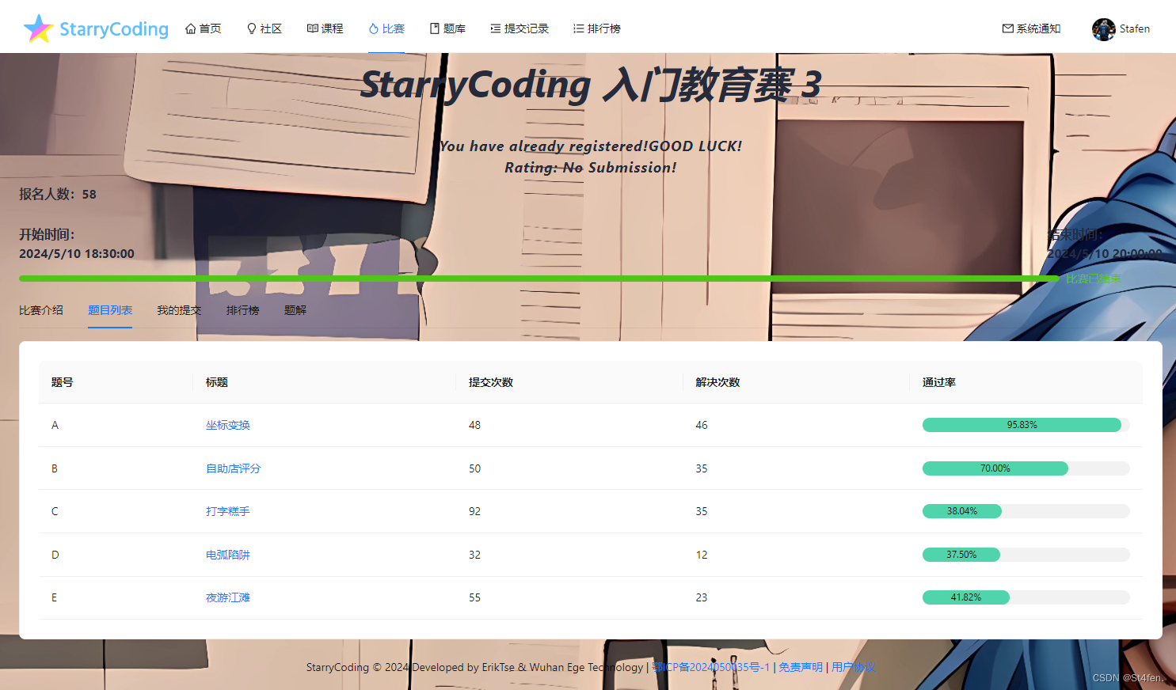The image size is (1176, 690).
Task: Open problem 夜游江滩
Action: pyautogui.click(x=228, y=597)
